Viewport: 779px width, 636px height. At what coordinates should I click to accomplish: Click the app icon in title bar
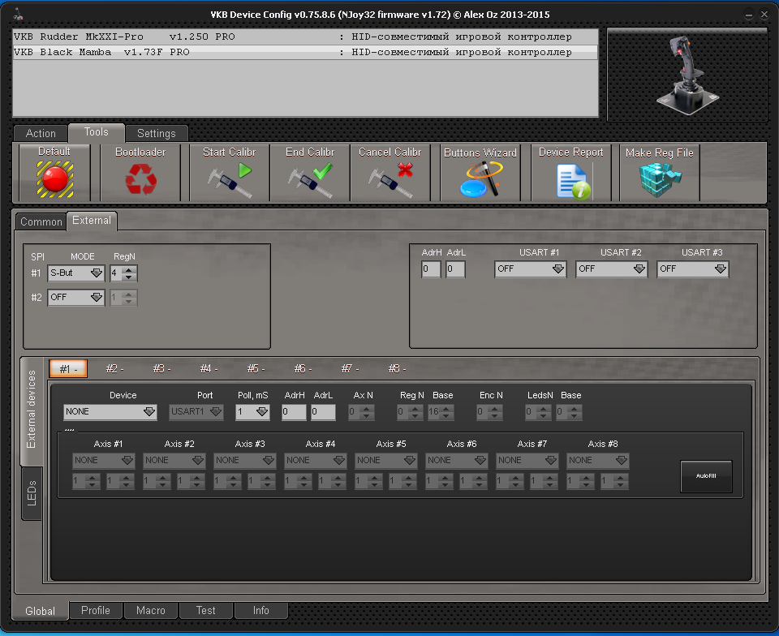pyautogui.click(x=19, y=15)
